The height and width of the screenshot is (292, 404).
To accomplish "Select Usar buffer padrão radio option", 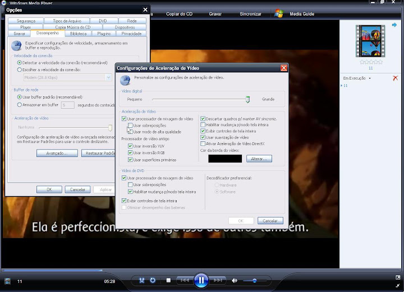I will point(19,97).
